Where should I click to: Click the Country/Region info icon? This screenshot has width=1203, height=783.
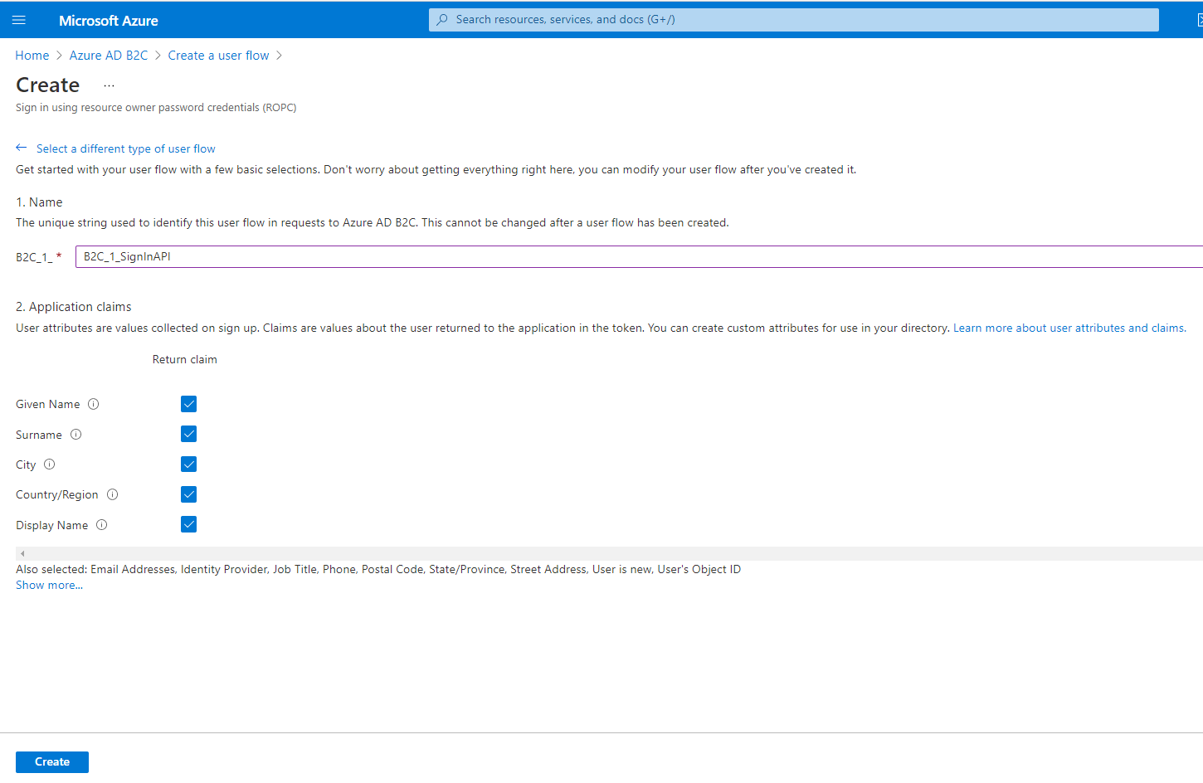click(x=113, y=494)
